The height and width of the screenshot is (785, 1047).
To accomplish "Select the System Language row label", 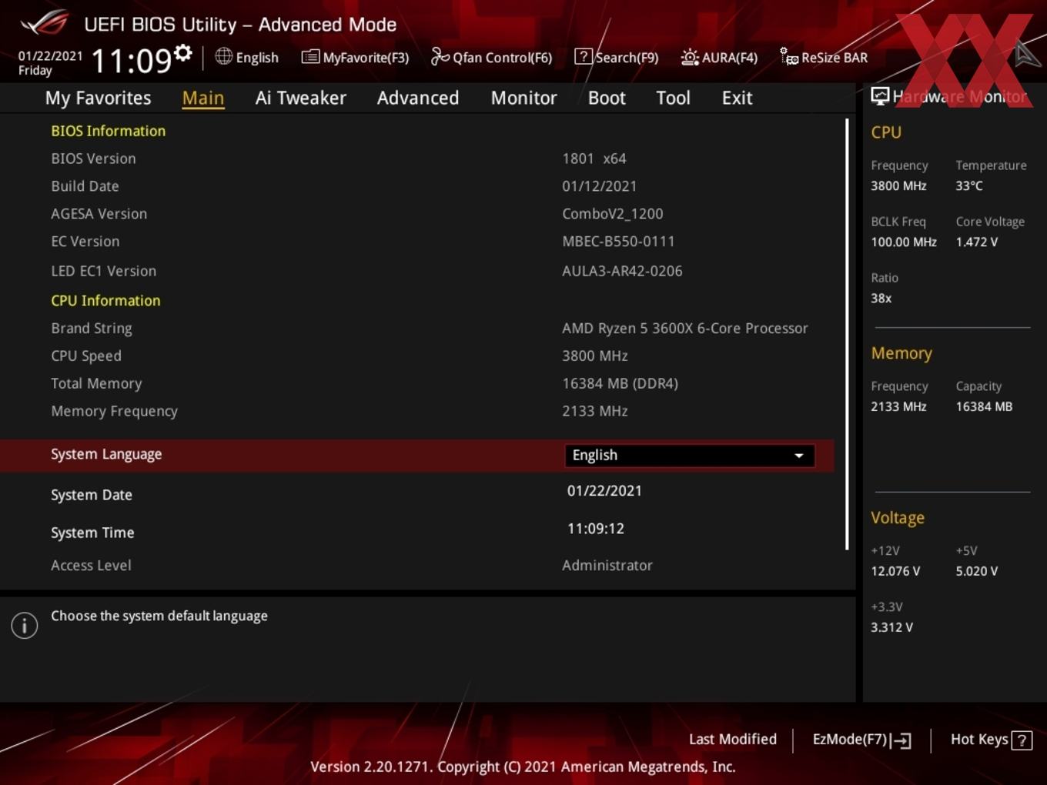I will [x=106, y=454].
